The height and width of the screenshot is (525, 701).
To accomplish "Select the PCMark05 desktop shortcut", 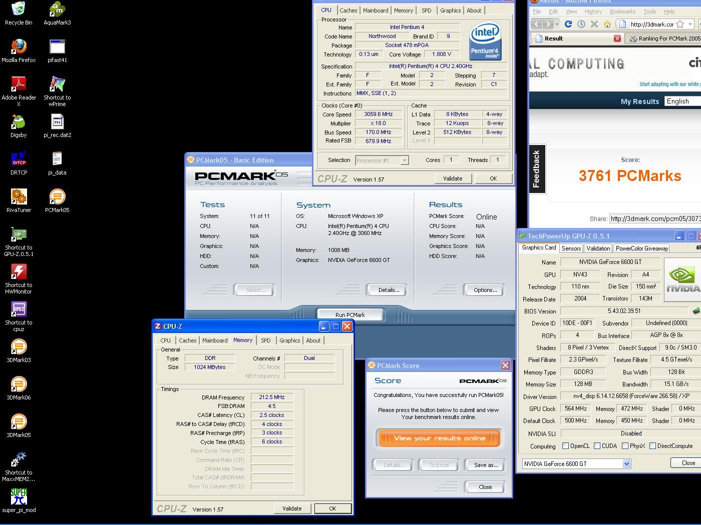I will (57, 201).
